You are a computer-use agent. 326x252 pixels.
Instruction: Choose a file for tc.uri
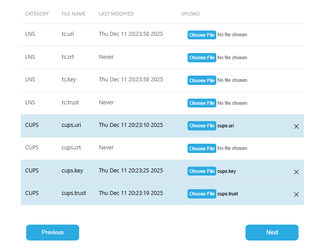click(x=202, y=35)
